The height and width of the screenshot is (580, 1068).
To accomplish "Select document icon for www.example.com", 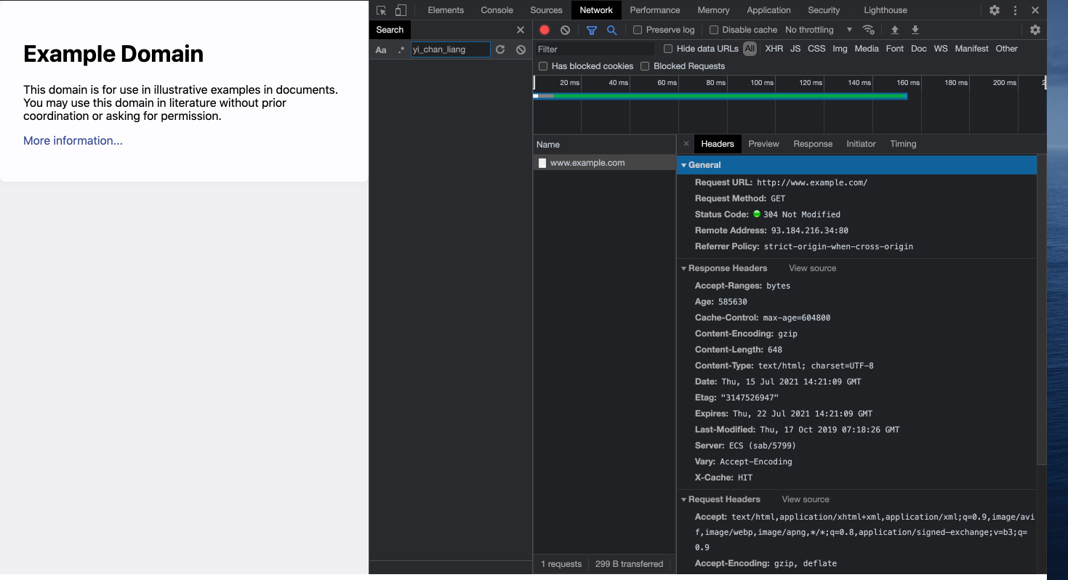I will pos(542,163).
